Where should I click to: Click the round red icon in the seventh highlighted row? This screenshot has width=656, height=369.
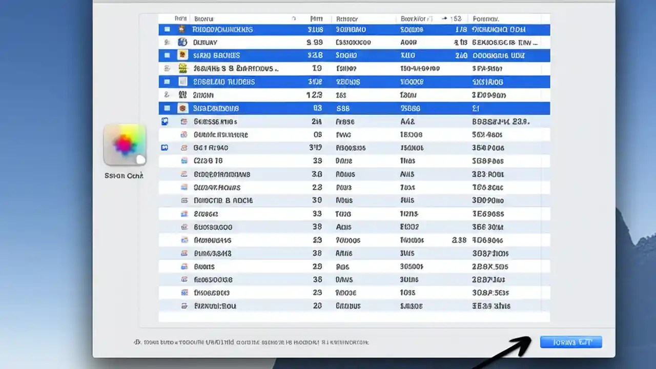pyautogui.click(x=182, y=108)
